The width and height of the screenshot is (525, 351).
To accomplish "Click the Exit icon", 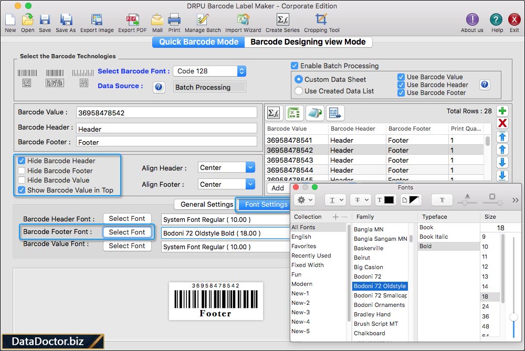I will pos(514,19).
